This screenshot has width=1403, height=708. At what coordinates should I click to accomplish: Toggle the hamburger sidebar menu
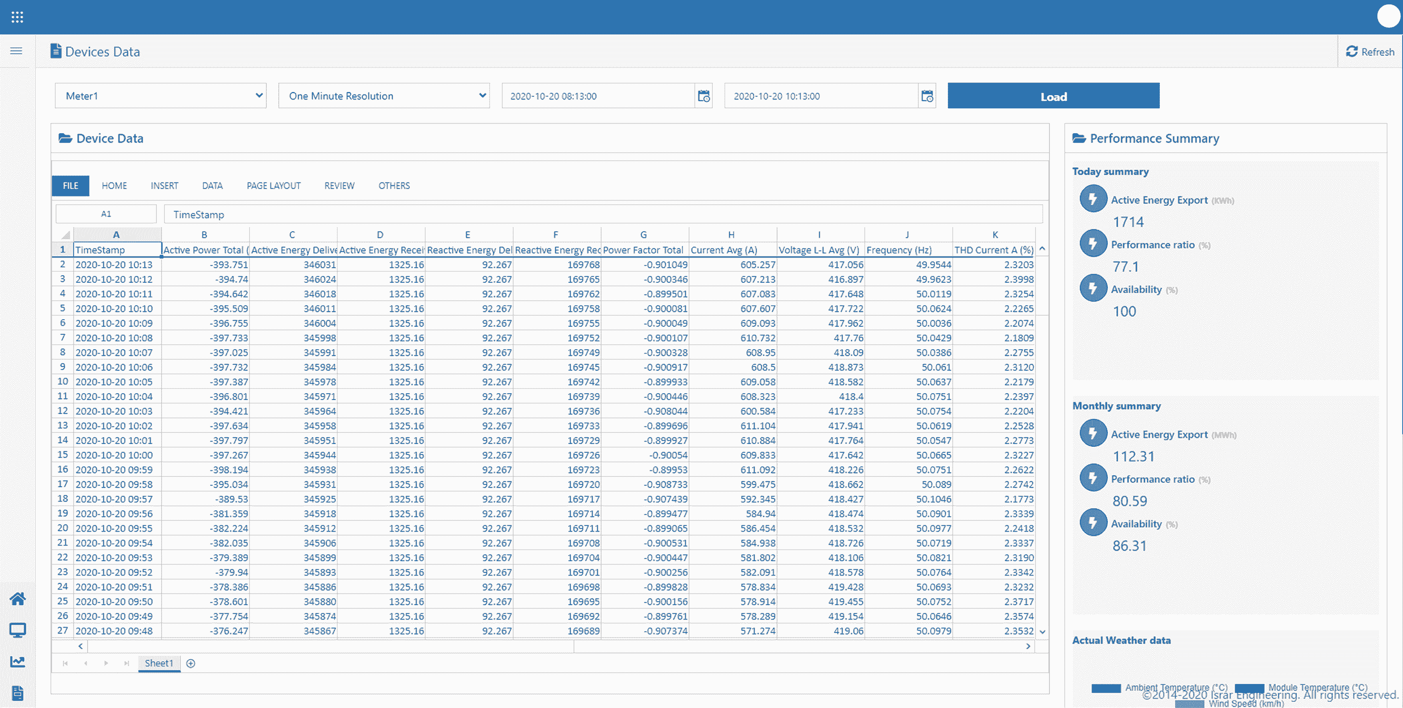click(x=16, y=51)
